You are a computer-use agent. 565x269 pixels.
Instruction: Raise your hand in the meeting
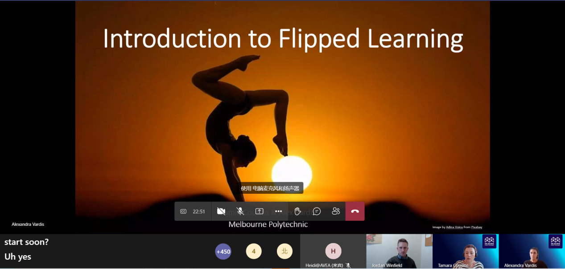click(297, 212)
